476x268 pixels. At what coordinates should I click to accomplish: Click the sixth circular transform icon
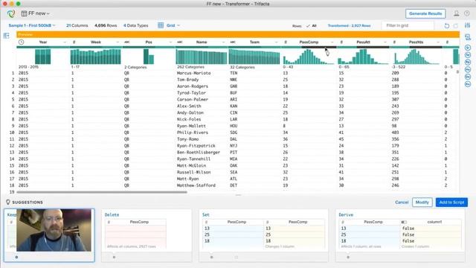coord(468,84)
